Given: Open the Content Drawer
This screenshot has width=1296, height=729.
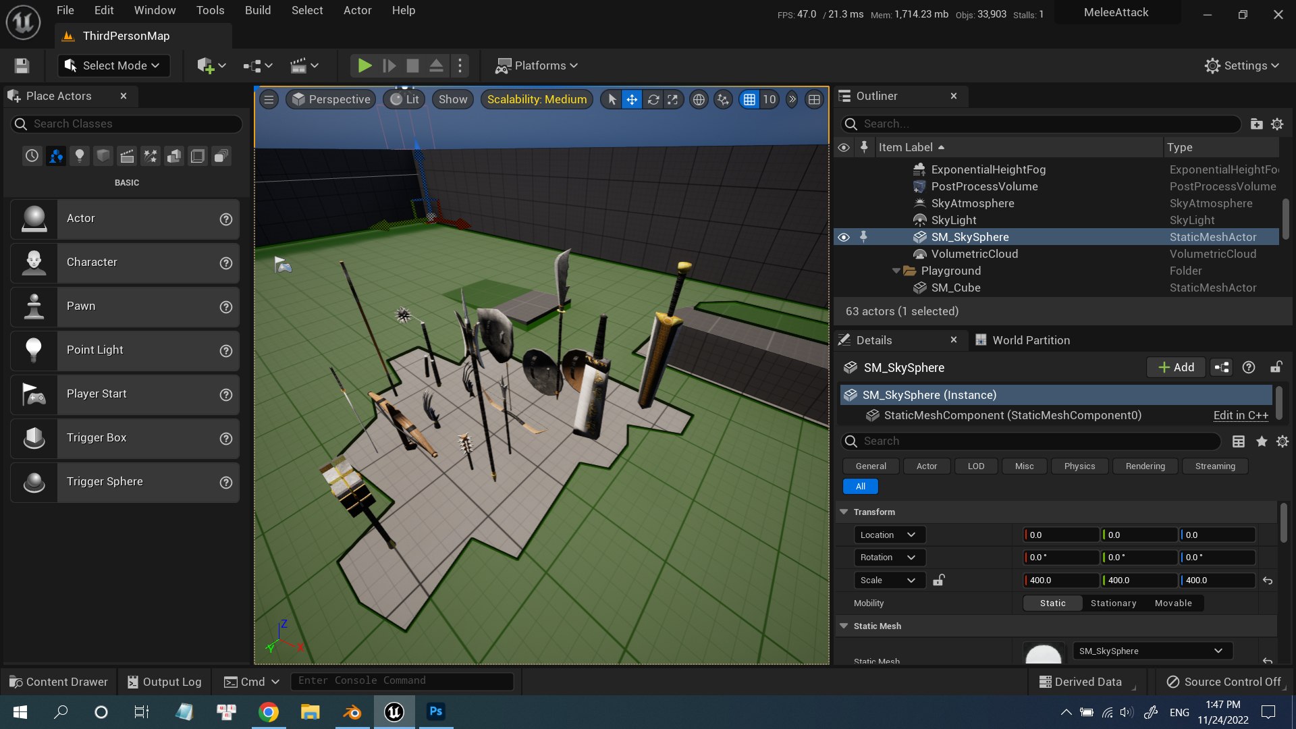Looking at the screenshot, I should (x=59, y=682).
